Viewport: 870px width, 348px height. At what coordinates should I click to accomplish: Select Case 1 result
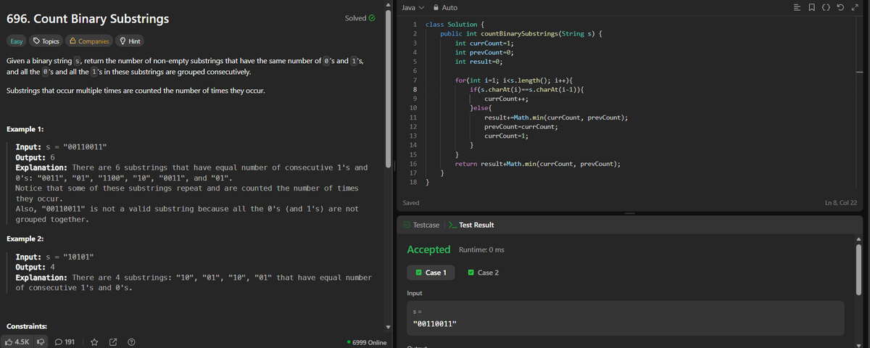pyautogui.click(x=431, y=273)
